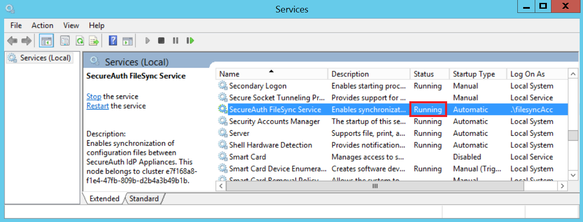Open the Help toolbar icon
583x222 pixels.
coord(113,41)
